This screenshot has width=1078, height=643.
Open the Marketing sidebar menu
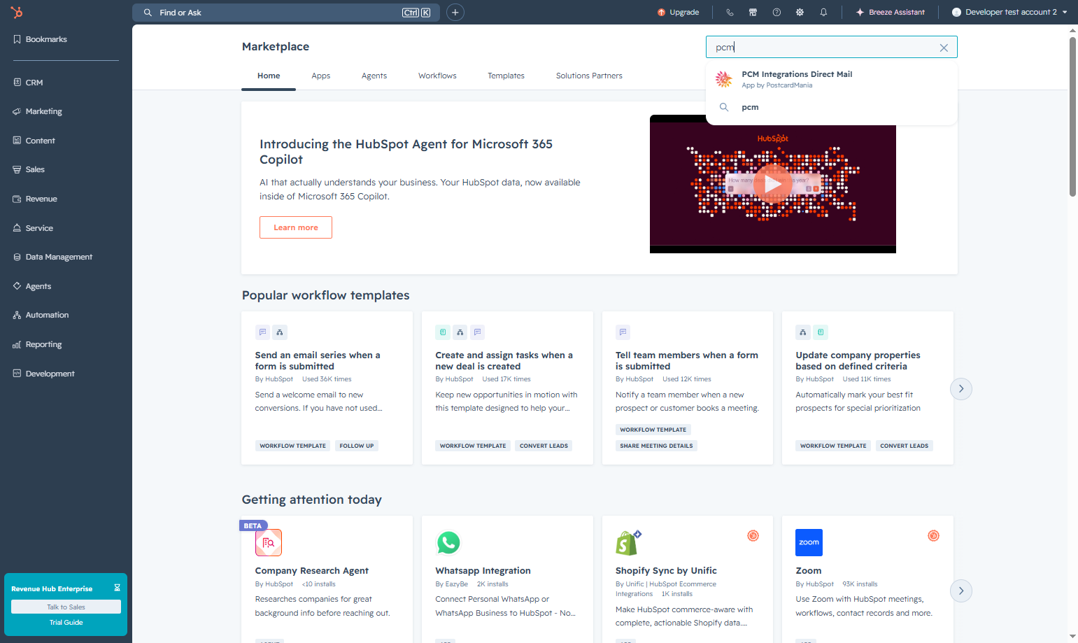38,111
